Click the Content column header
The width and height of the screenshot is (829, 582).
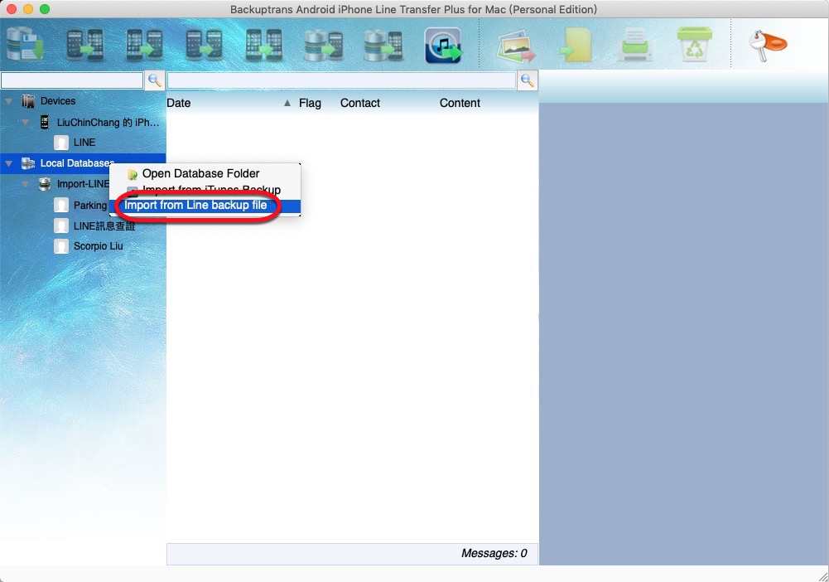click(x=460, y=103)
